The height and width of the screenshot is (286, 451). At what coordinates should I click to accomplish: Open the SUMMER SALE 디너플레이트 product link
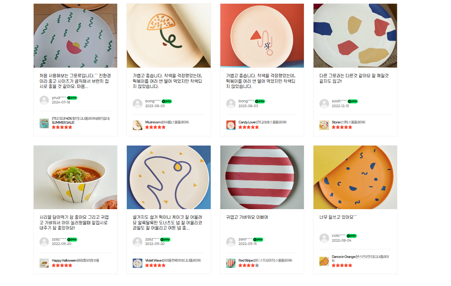pos(81,120)
